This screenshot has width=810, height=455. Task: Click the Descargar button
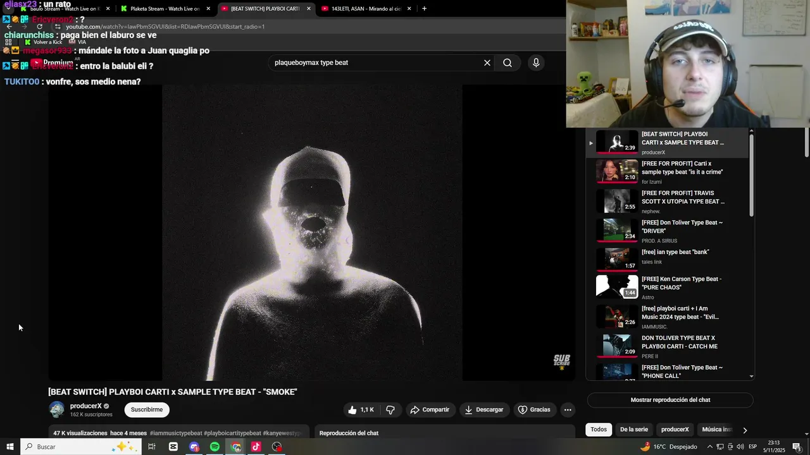point(484,409)
